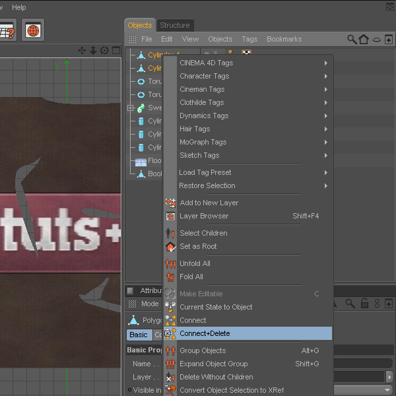Click the Attribute Manager search magnifier icon
The image size is (396, 396).
(350, 304)
